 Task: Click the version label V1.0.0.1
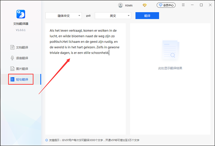21,30
